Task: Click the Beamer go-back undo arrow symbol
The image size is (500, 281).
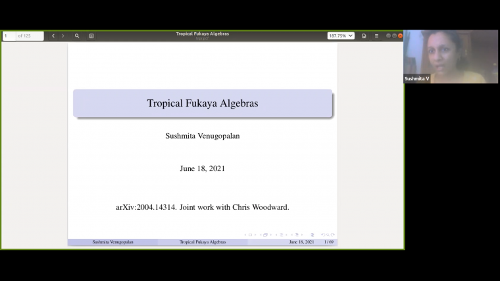Action: click(323, 235)
